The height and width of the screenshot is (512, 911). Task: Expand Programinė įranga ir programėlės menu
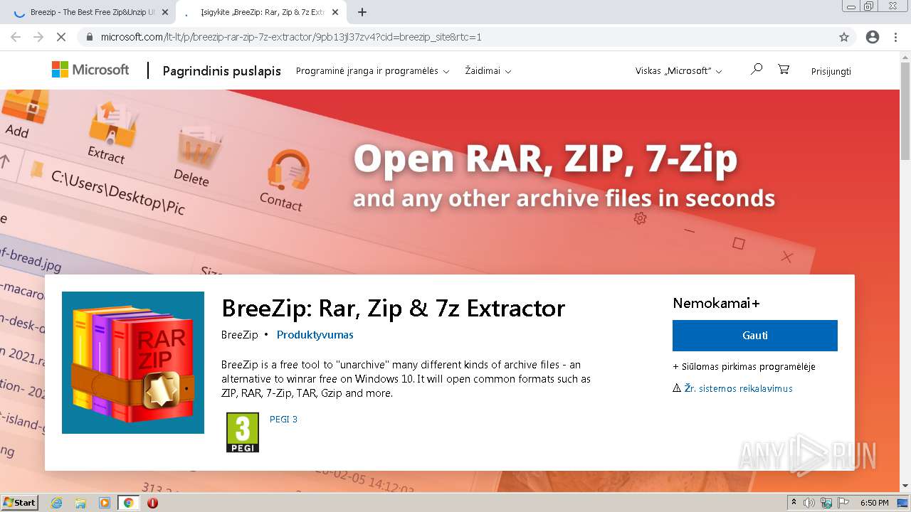pos(372,71)
